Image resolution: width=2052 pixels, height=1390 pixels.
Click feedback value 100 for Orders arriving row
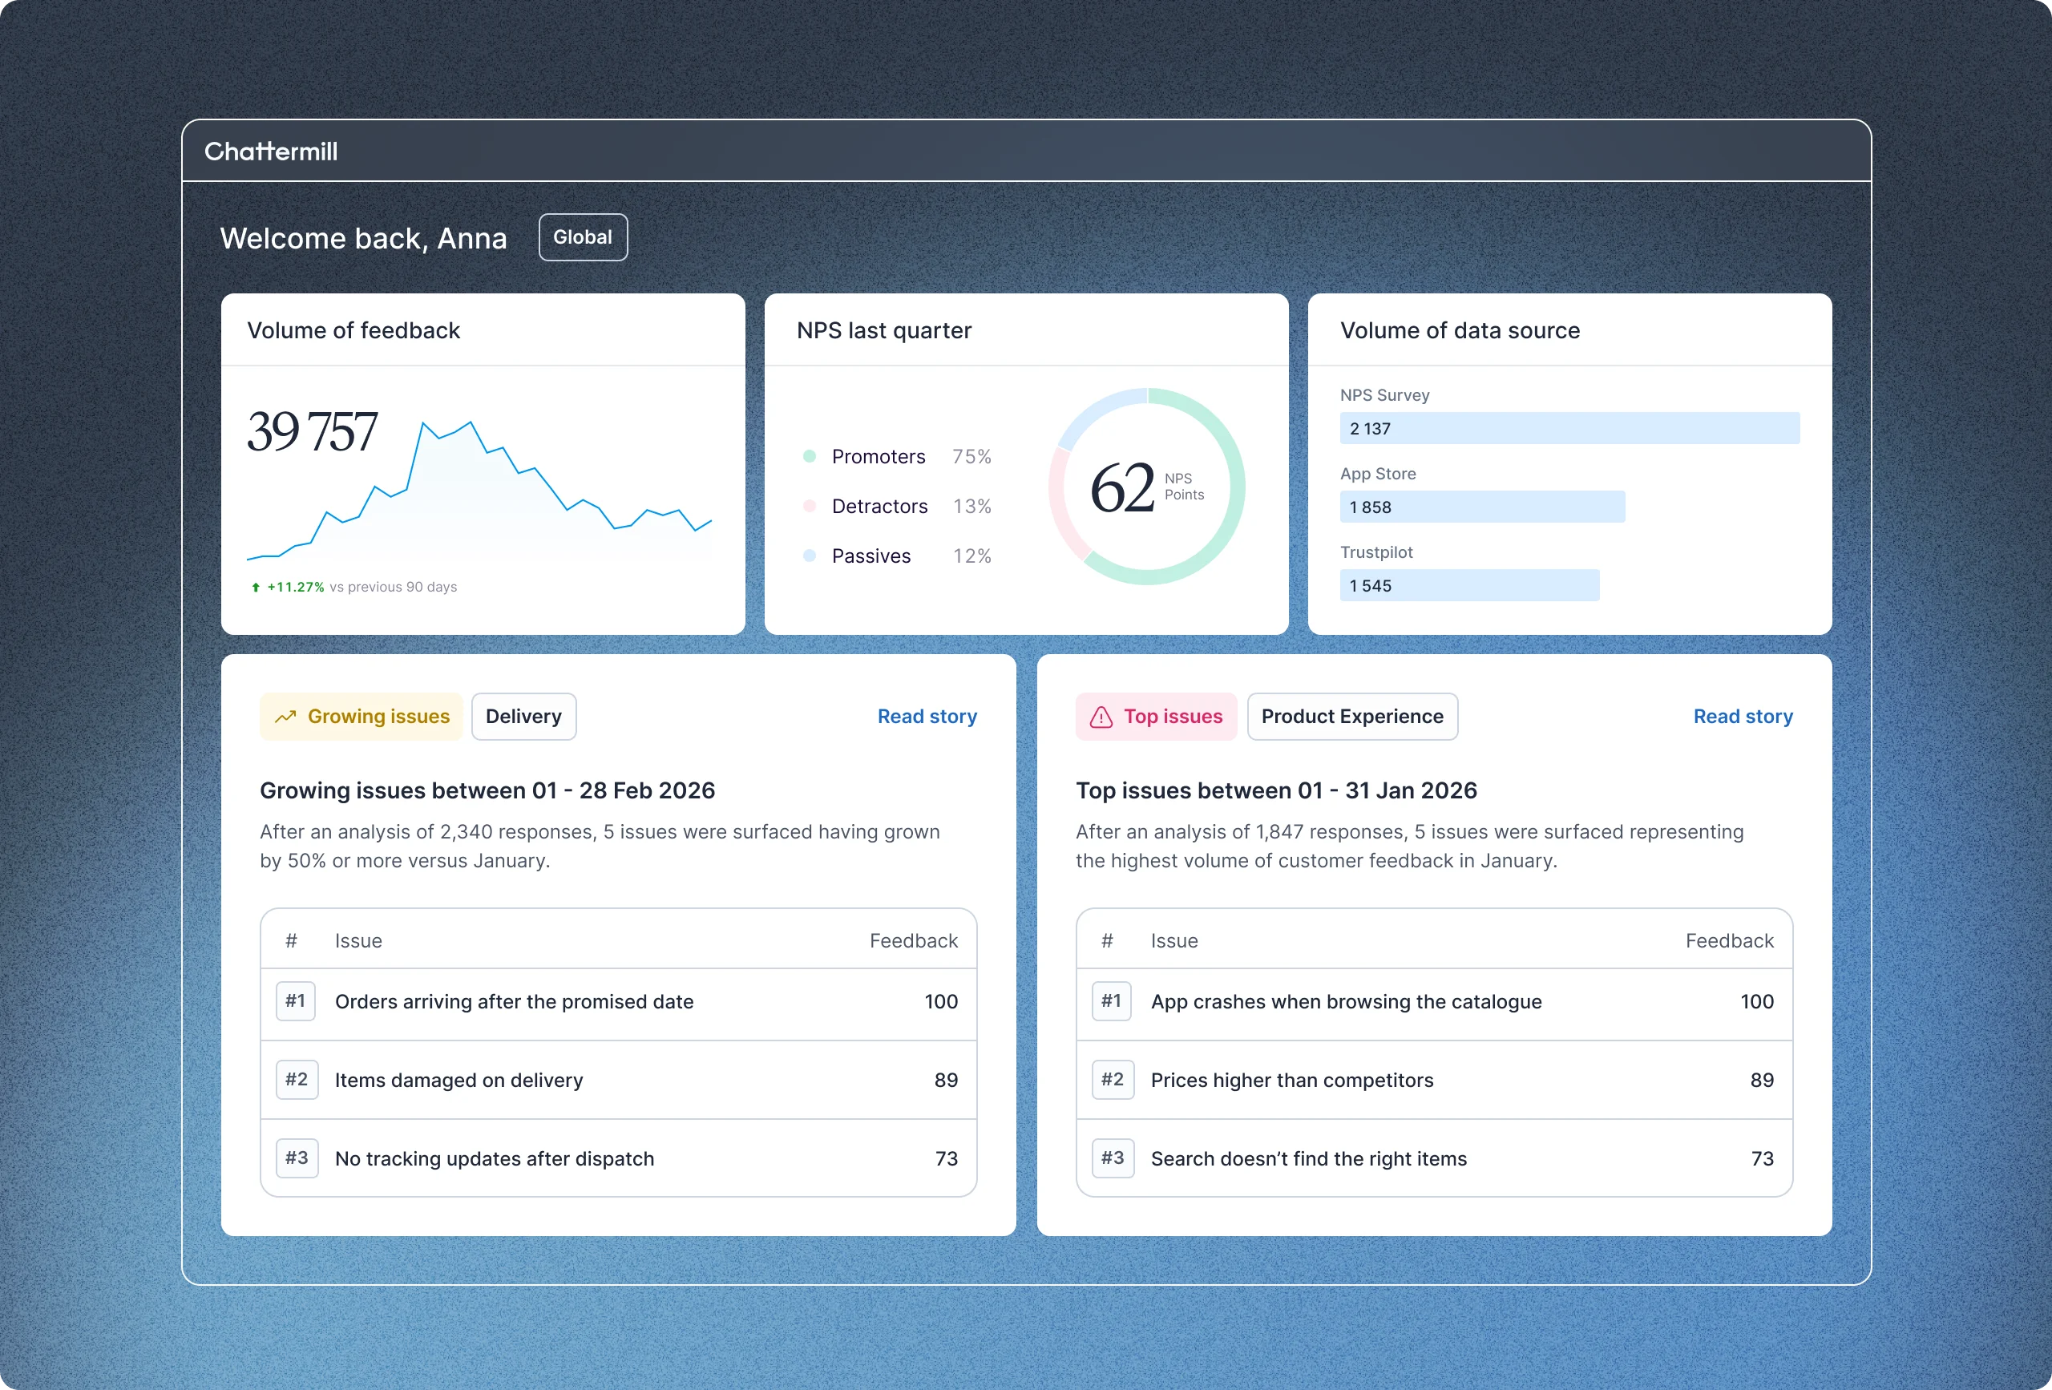click(941, 1002)
